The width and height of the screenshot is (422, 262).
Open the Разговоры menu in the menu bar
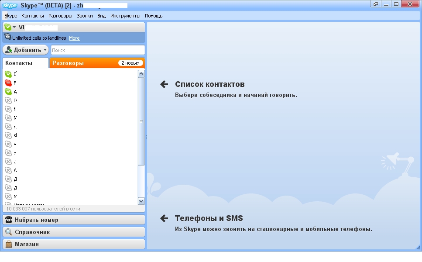tap(60, 16)
